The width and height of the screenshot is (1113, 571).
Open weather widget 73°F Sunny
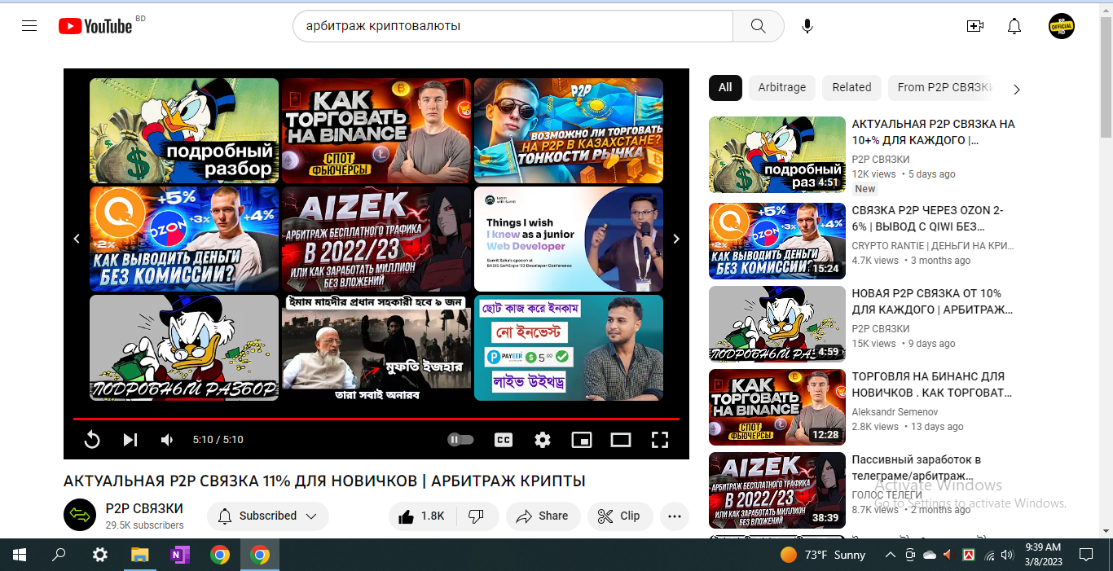823,555
